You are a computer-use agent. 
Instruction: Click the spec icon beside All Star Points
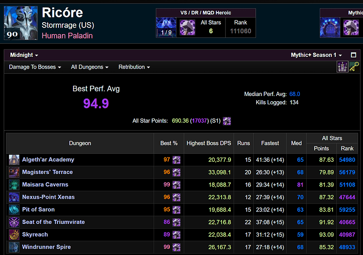[x=227, y=121]
